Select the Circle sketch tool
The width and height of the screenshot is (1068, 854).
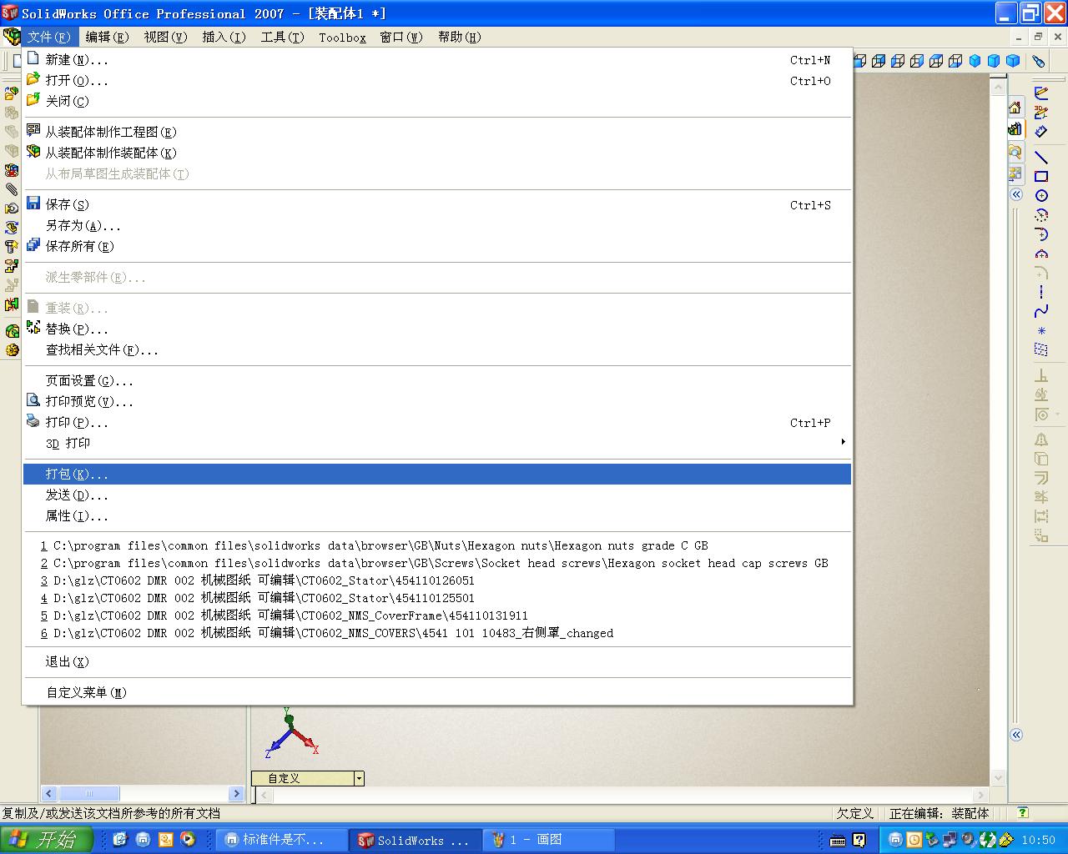point(1041,196)
